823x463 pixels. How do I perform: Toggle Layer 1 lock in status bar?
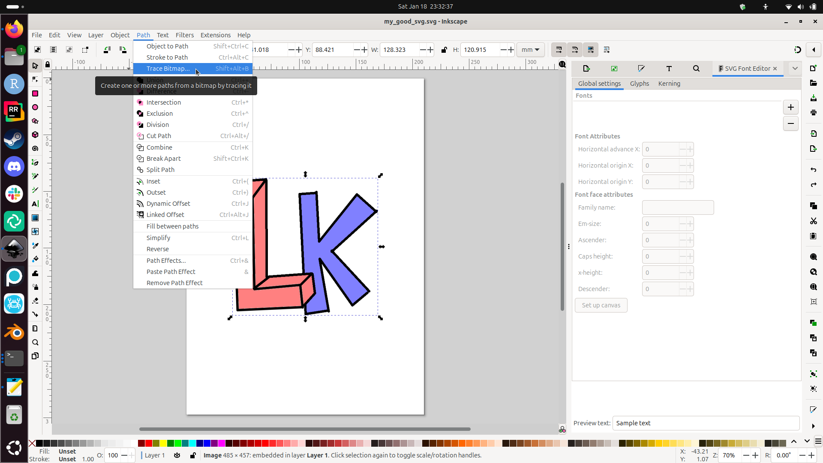tap(193, 455)
